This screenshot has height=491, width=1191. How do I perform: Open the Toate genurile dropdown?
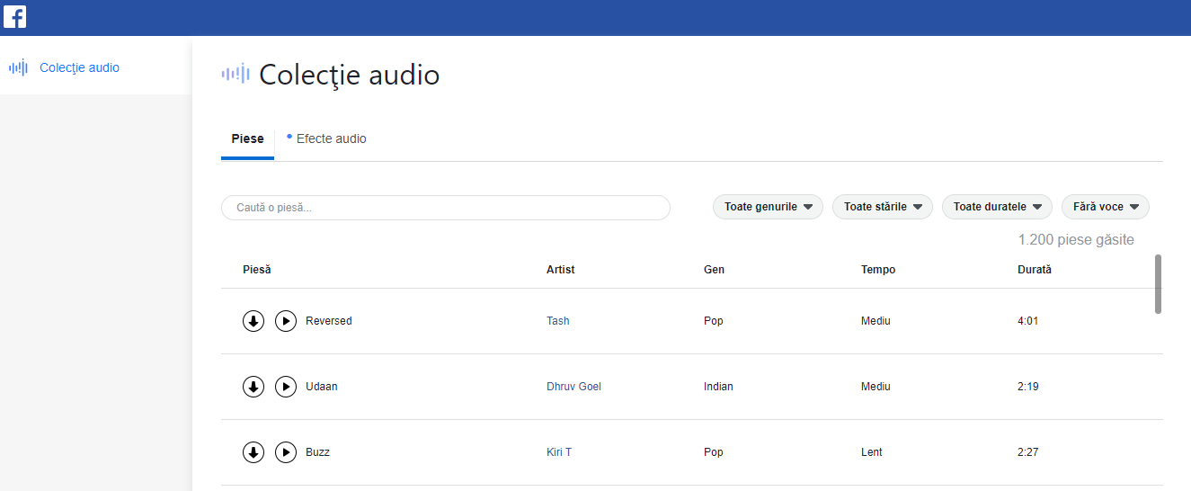click(x=768, y=207)
